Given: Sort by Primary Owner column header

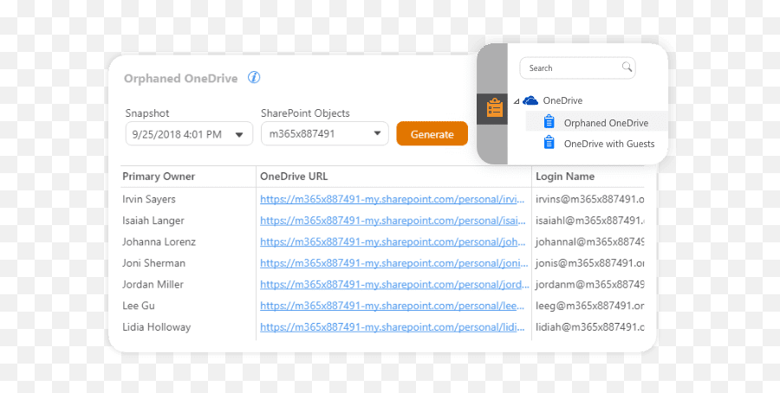Looking at the screenshot, I should [159, 177].
